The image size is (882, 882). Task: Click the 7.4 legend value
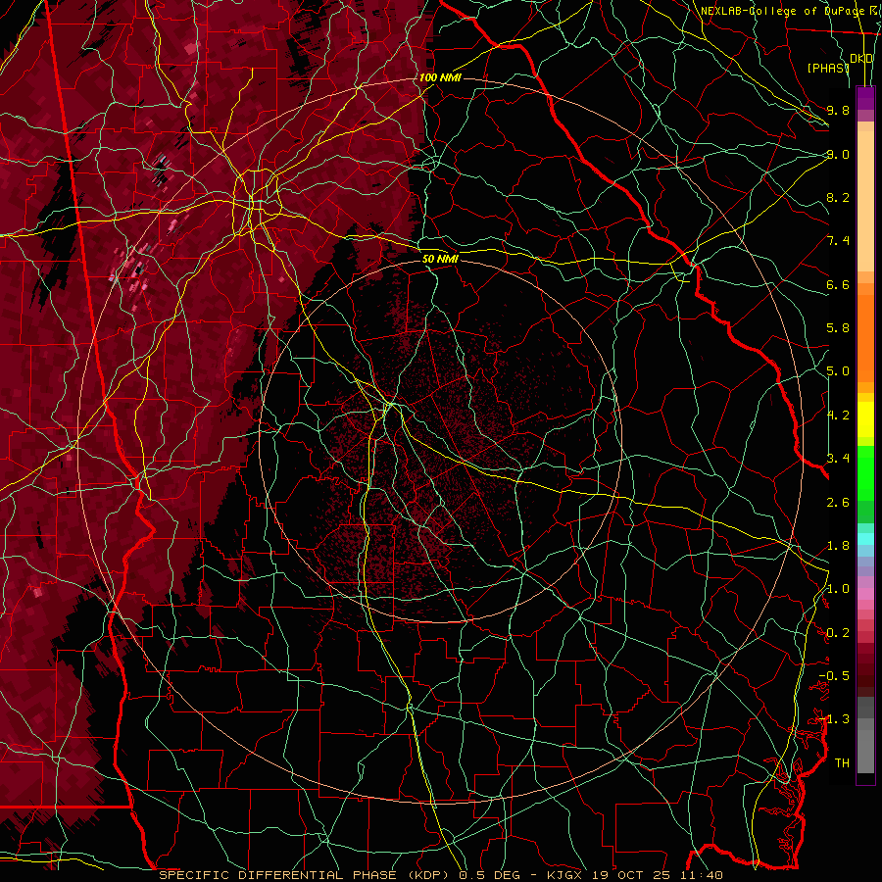[x=838, y=241]
